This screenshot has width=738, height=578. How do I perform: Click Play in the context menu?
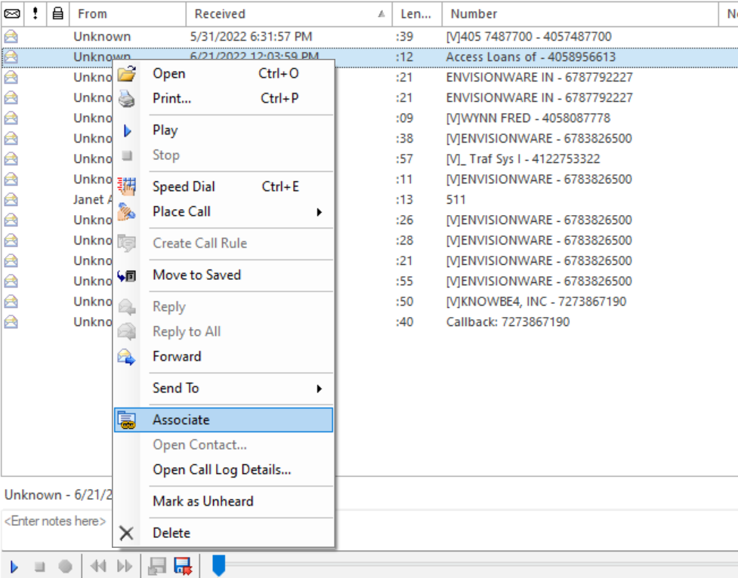point(165,130)
